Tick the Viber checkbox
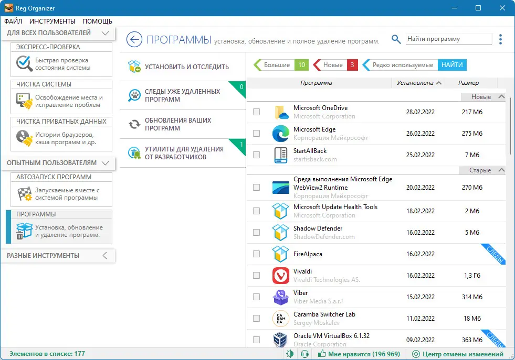515x360 pixels. 257,297
